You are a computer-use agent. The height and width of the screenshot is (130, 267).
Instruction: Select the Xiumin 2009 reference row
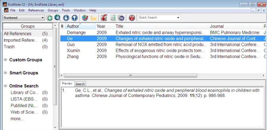coord(163,50)
